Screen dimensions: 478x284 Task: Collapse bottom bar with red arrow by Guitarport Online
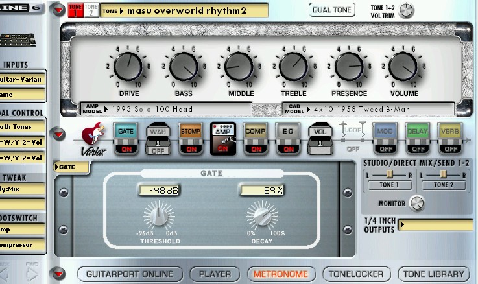(58, 274)
